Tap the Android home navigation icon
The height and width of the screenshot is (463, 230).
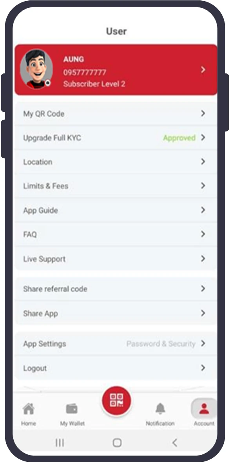click(117, 443)
